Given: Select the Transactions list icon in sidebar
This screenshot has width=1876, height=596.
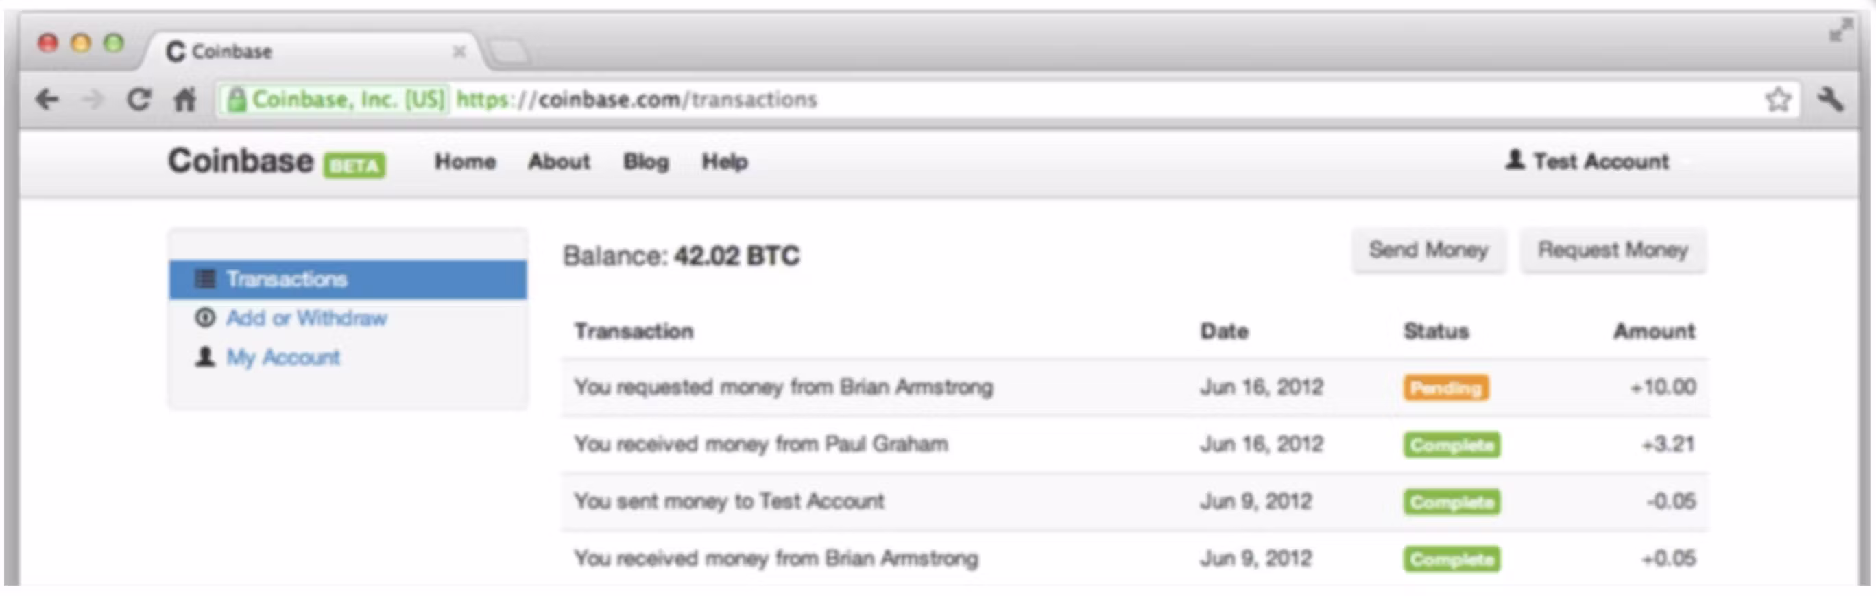Looking at the screenshot, I should pyautogui.click(x=208, y=278).
